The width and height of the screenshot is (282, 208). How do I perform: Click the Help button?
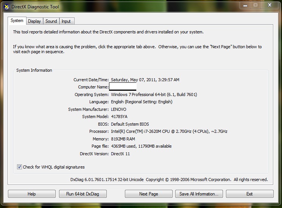pyautogui.click(x=32, y=194)
